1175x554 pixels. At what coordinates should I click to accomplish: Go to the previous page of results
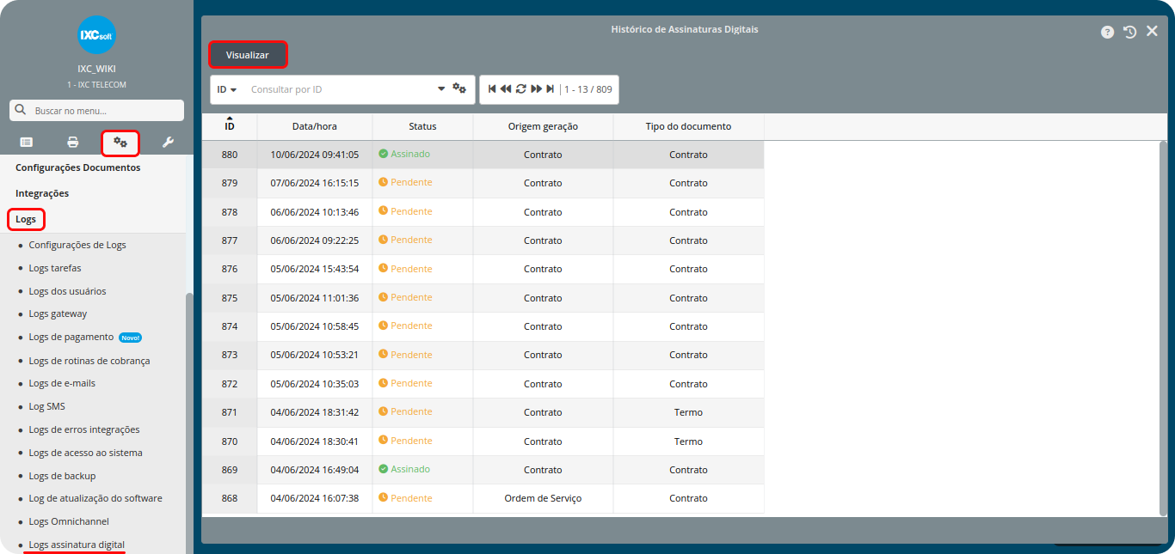(x=506, y=88)
